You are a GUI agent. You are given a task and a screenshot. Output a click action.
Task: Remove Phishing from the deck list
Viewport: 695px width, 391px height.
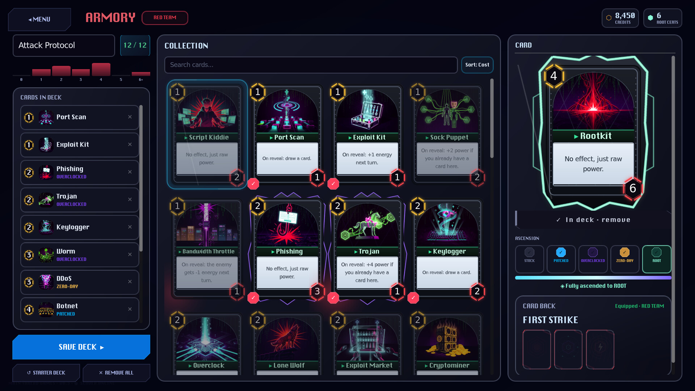tap(130, 172)
